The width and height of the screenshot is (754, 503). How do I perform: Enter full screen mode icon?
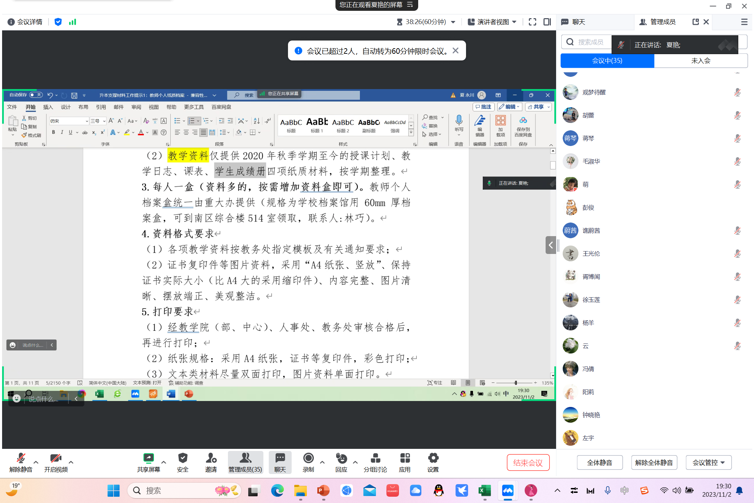coord(532,22)
